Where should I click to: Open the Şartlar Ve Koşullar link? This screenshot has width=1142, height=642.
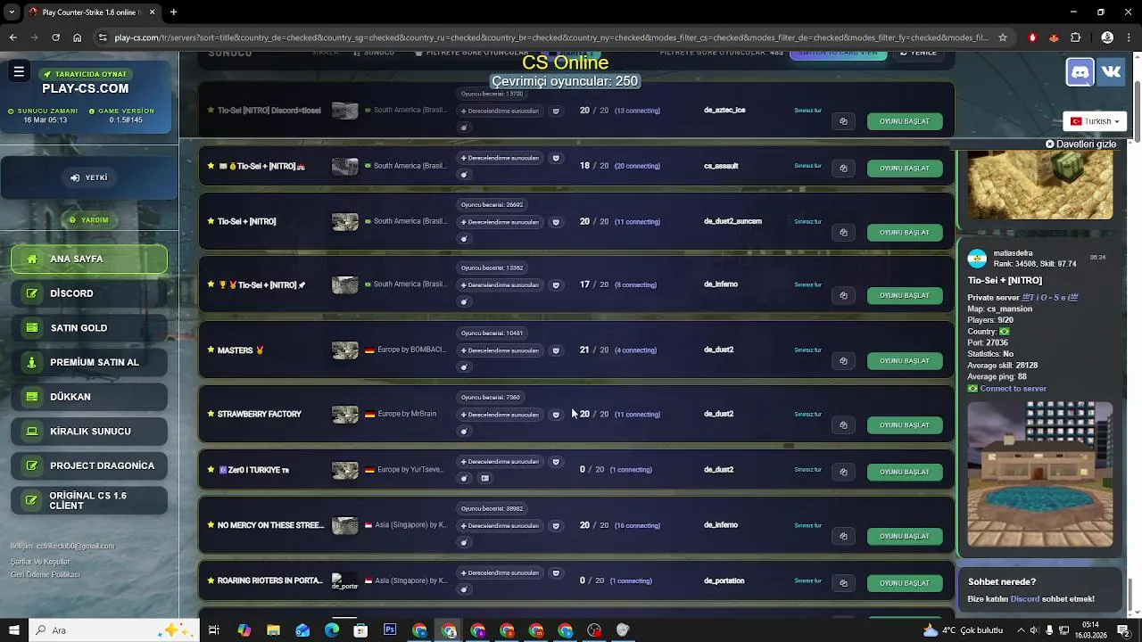coord(40,562)
